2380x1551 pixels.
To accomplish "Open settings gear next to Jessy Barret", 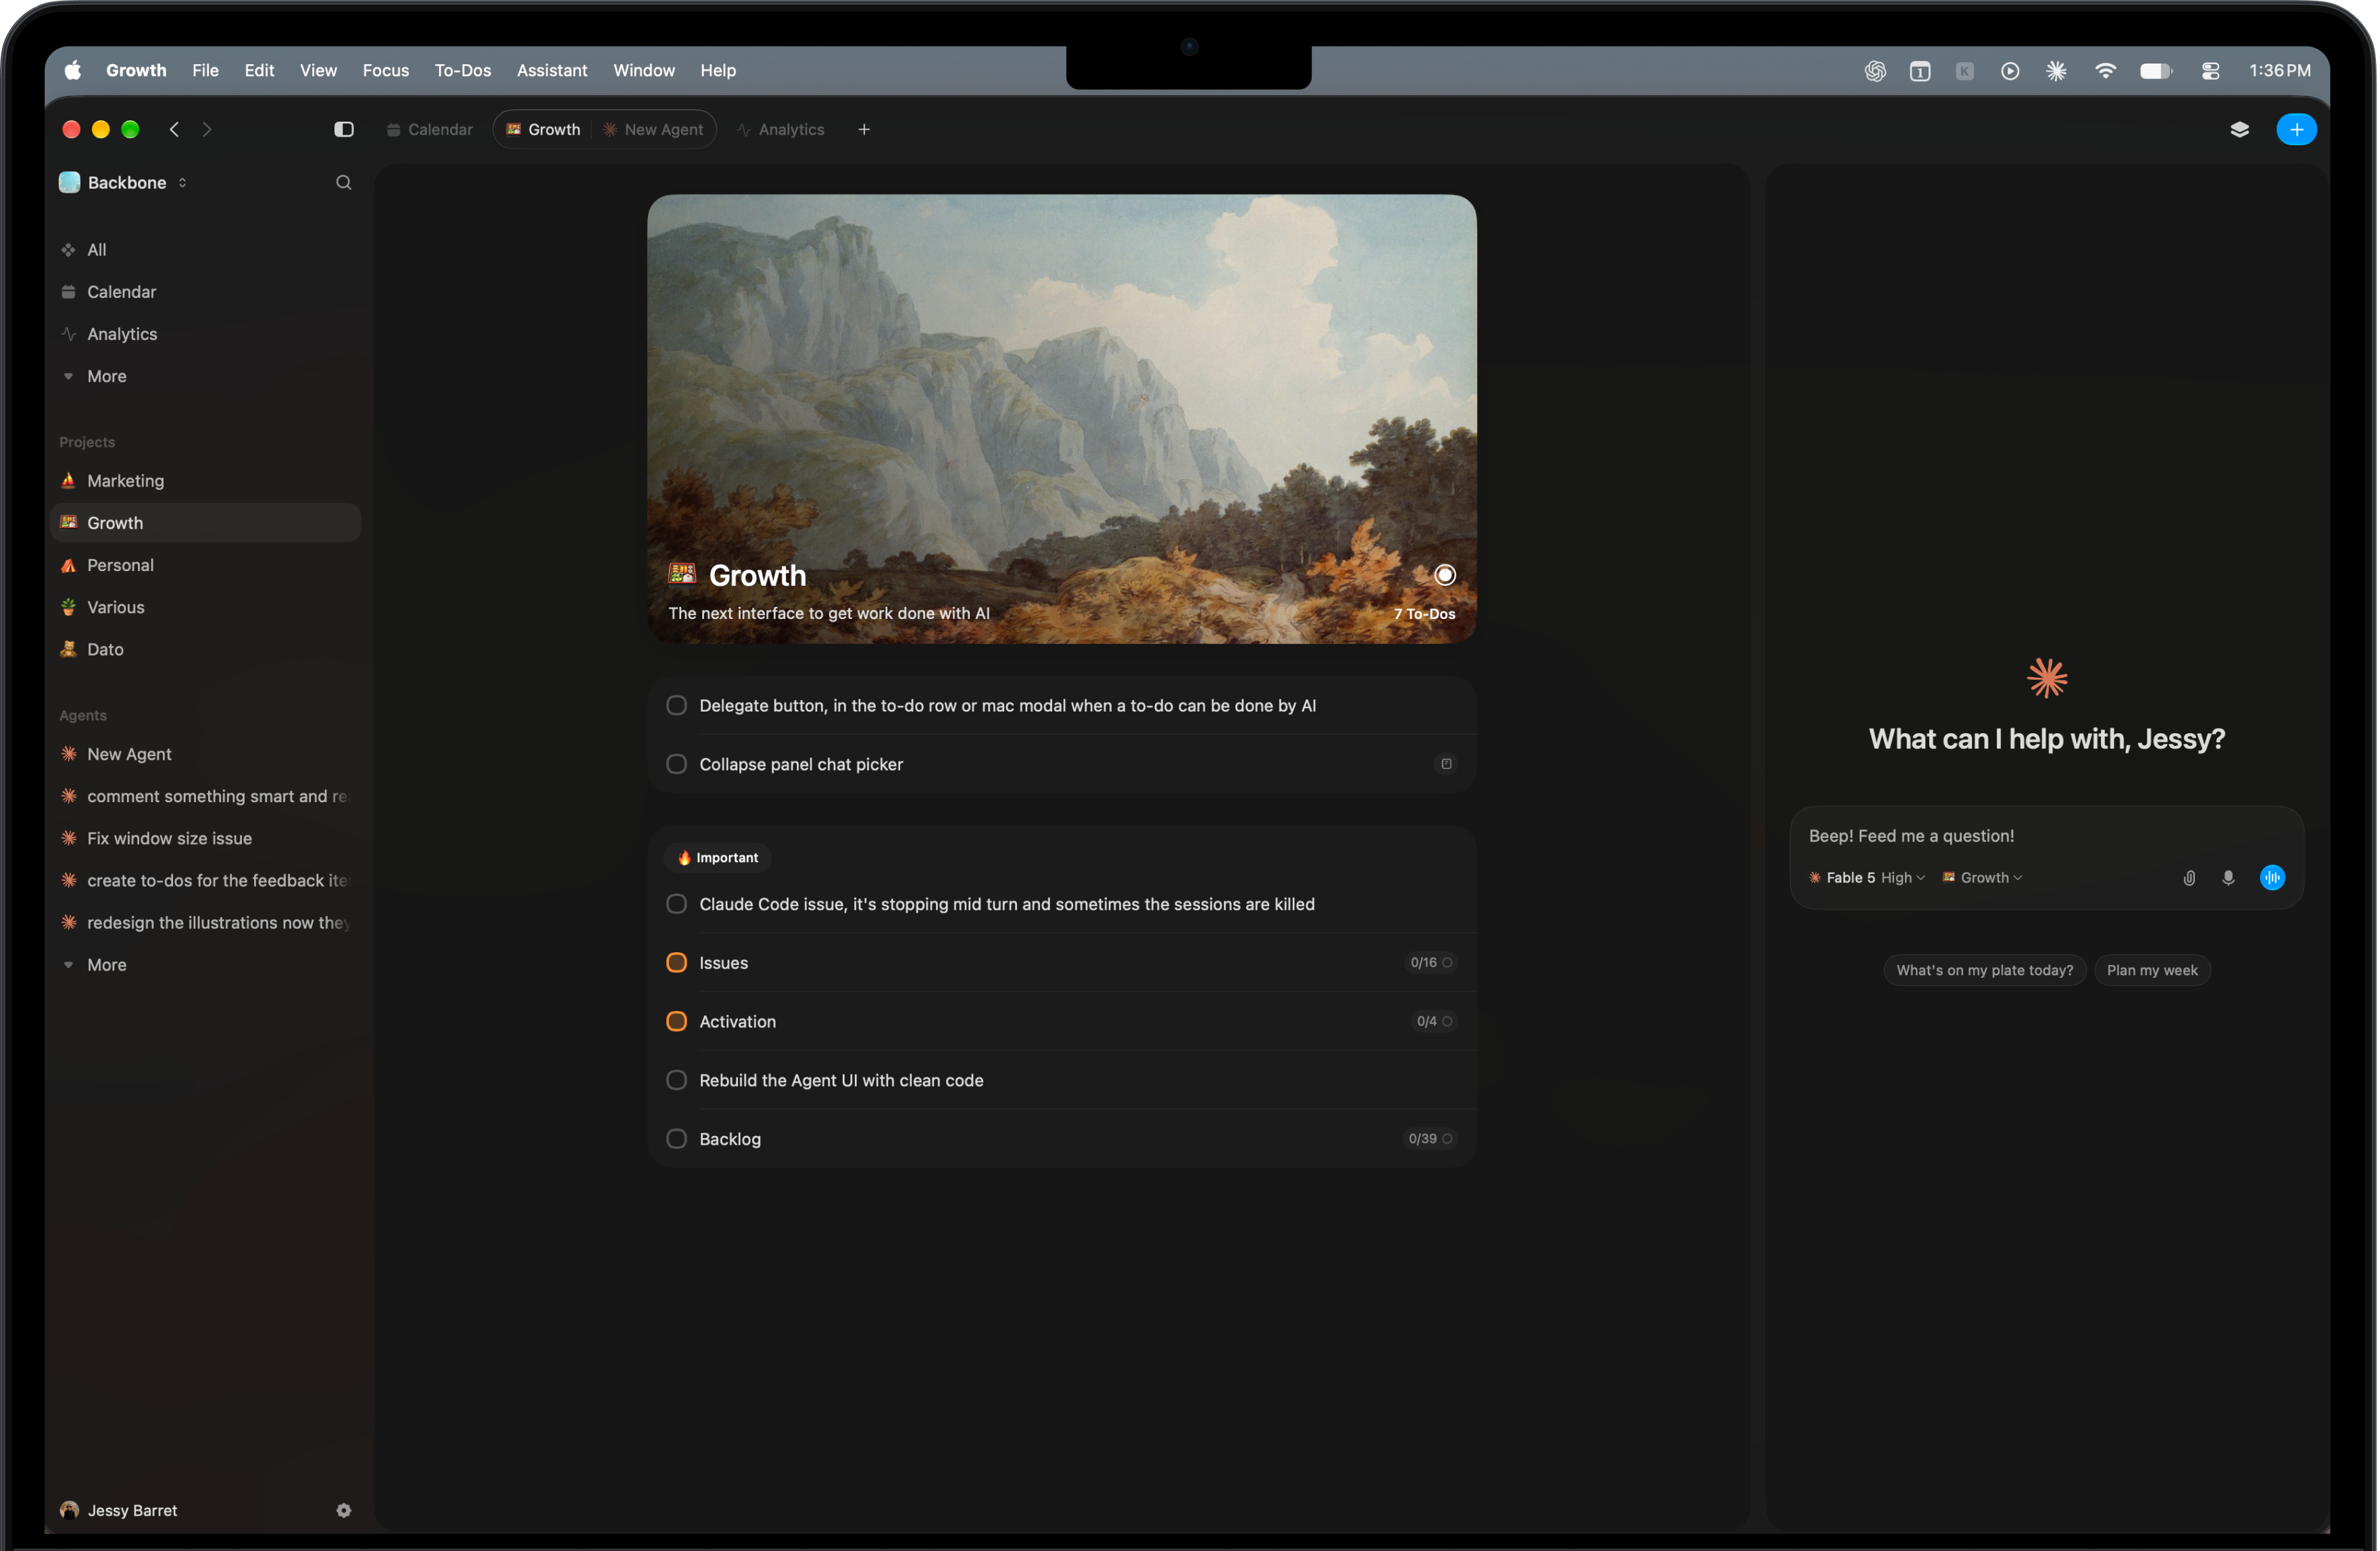I will click(x=344, y=1510).
